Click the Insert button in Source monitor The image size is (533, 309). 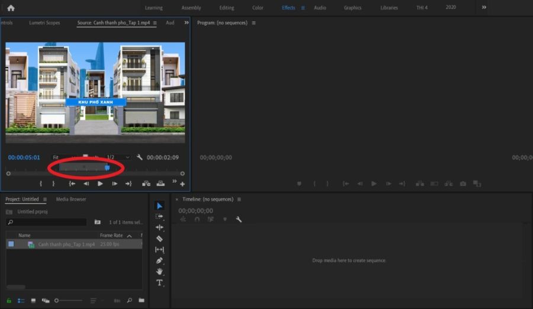click(146, 184)
